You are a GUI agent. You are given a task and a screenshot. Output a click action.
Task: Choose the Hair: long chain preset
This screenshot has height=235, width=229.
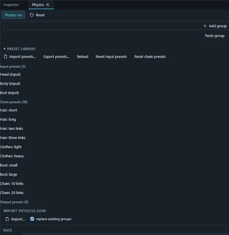(8, 119)
